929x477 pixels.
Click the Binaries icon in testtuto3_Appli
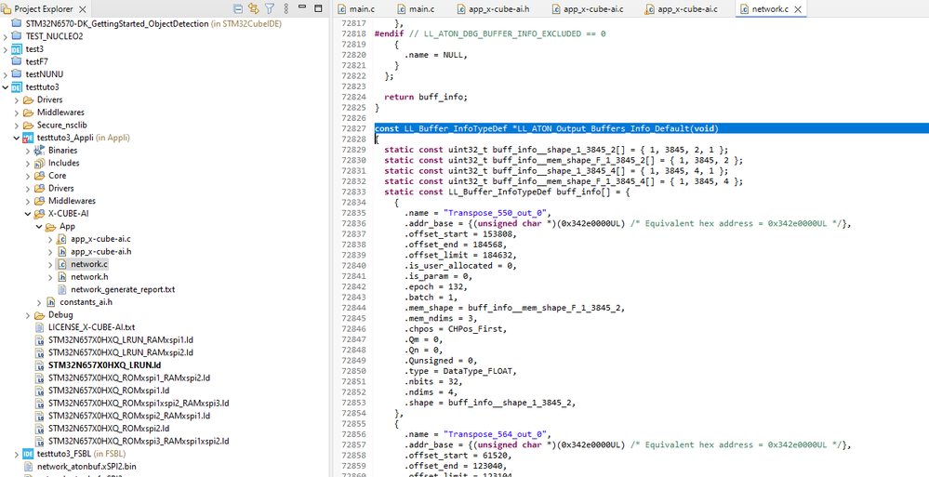[x=39, y=151]
